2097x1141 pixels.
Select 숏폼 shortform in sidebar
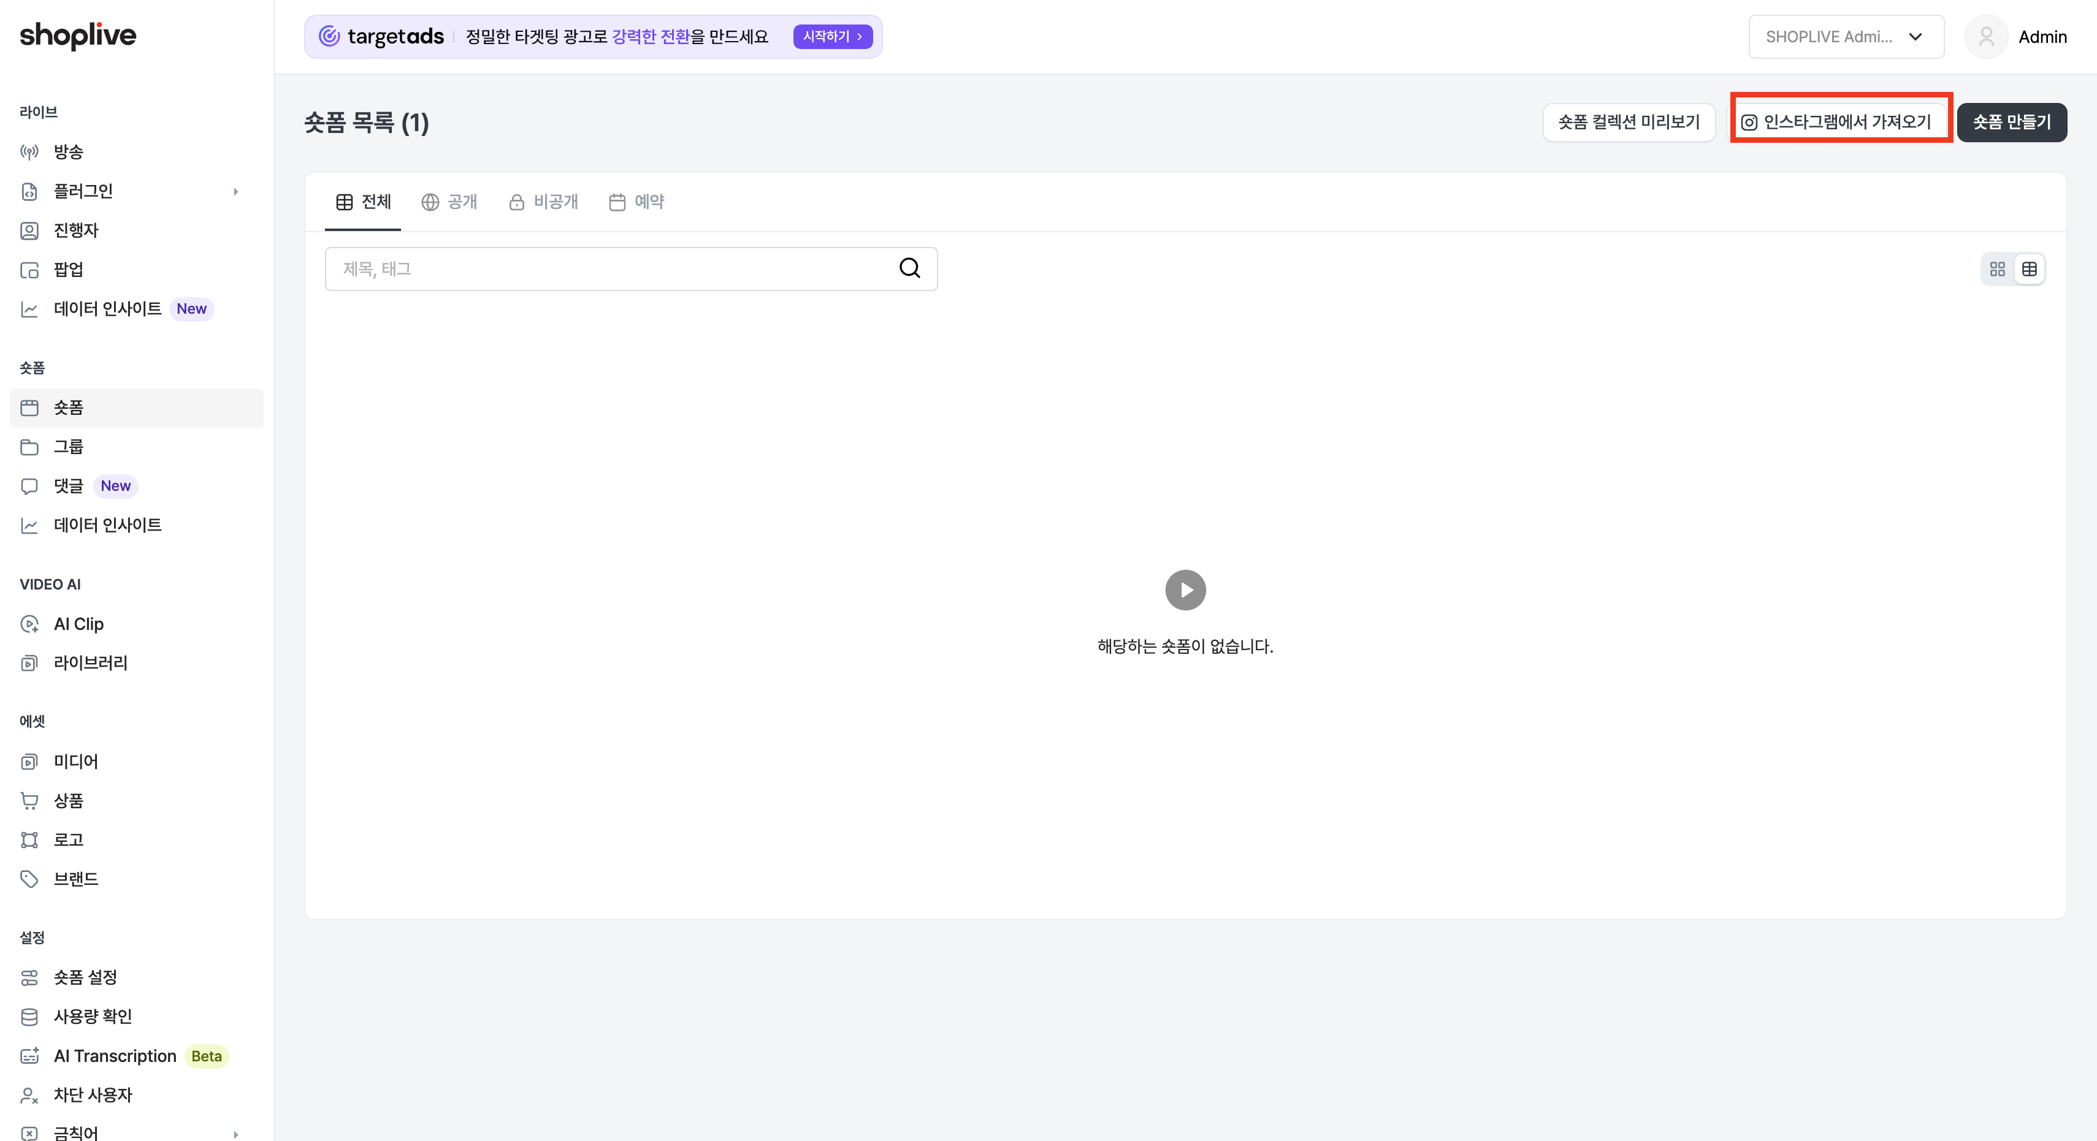pos(136,408)
